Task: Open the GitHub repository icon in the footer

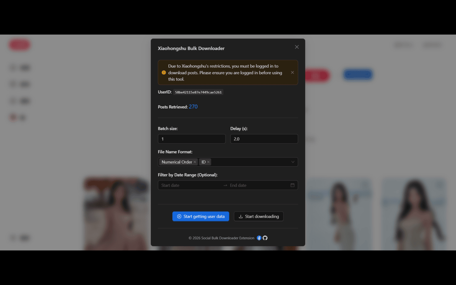Action: [x=265, y=238]
